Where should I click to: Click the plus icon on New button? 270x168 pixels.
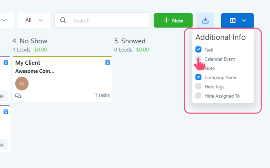(166, 20)
